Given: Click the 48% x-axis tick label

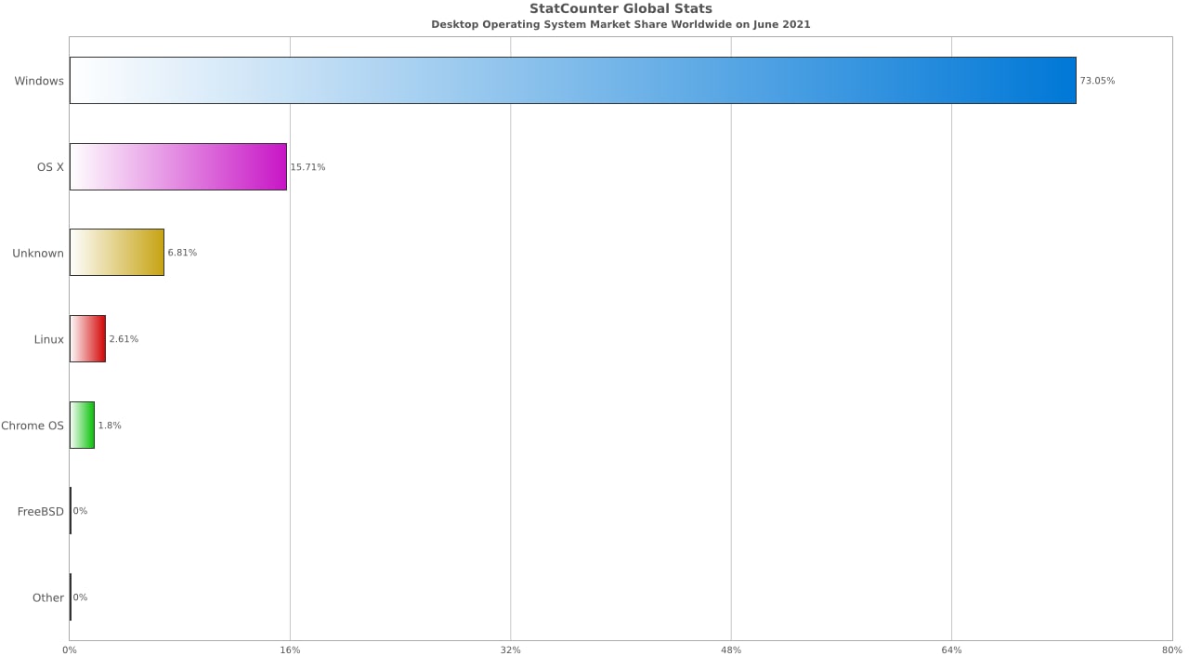Looking at the screenshot, I should (x=731, y=649).
